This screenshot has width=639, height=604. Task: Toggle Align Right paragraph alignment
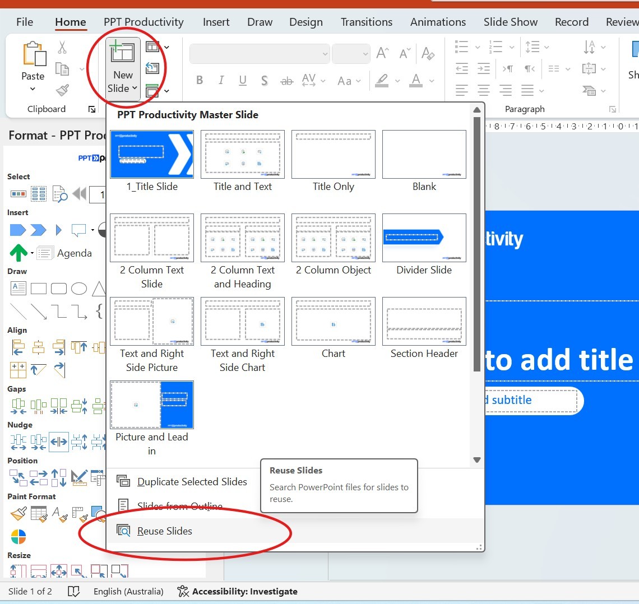[x=506, y=90]
